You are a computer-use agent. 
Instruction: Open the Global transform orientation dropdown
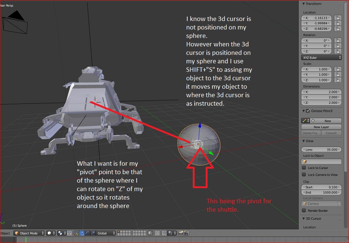tap(105, 233)
